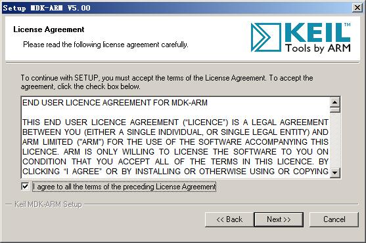
Task: Select the license scrollbar thumb
Action: (335, 109)
